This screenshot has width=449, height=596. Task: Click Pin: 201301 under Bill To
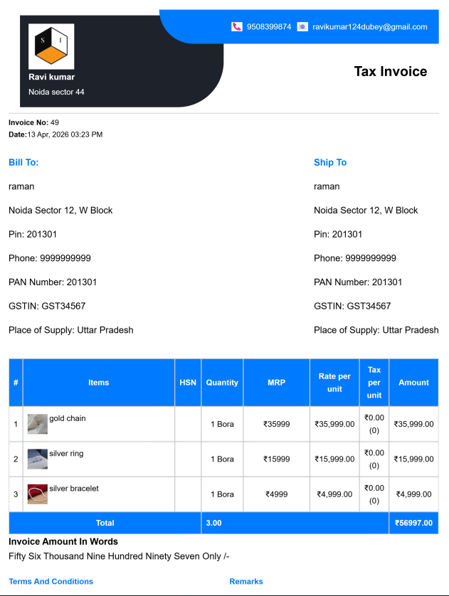[x=33, y=234]
